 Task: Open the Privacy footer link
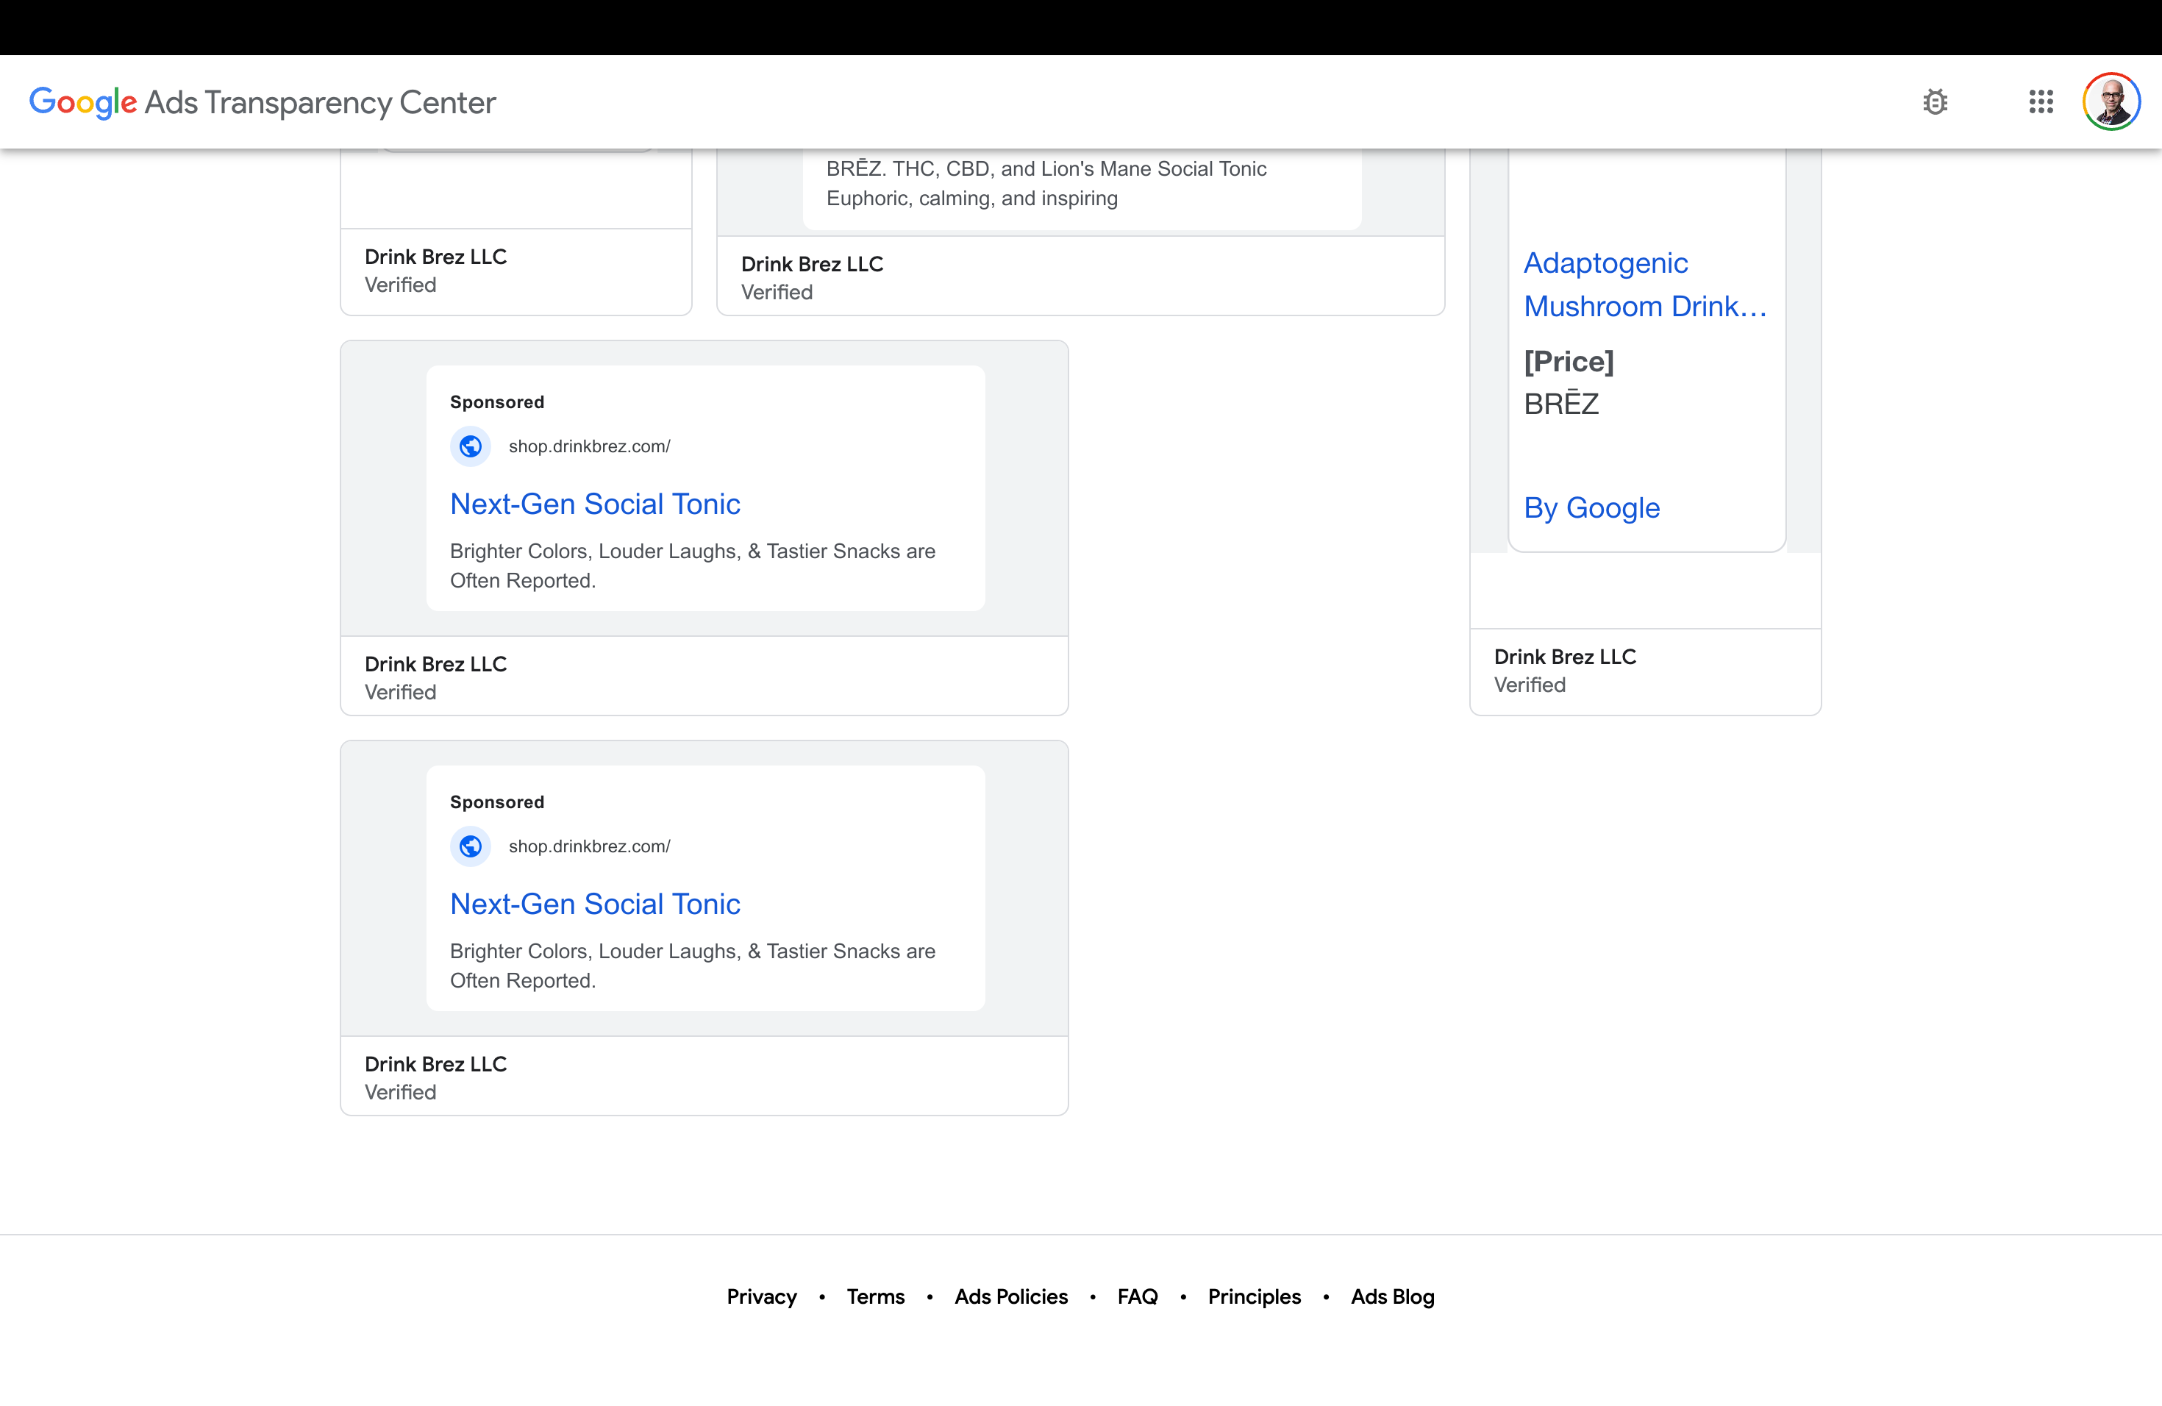click(761, 1296)
